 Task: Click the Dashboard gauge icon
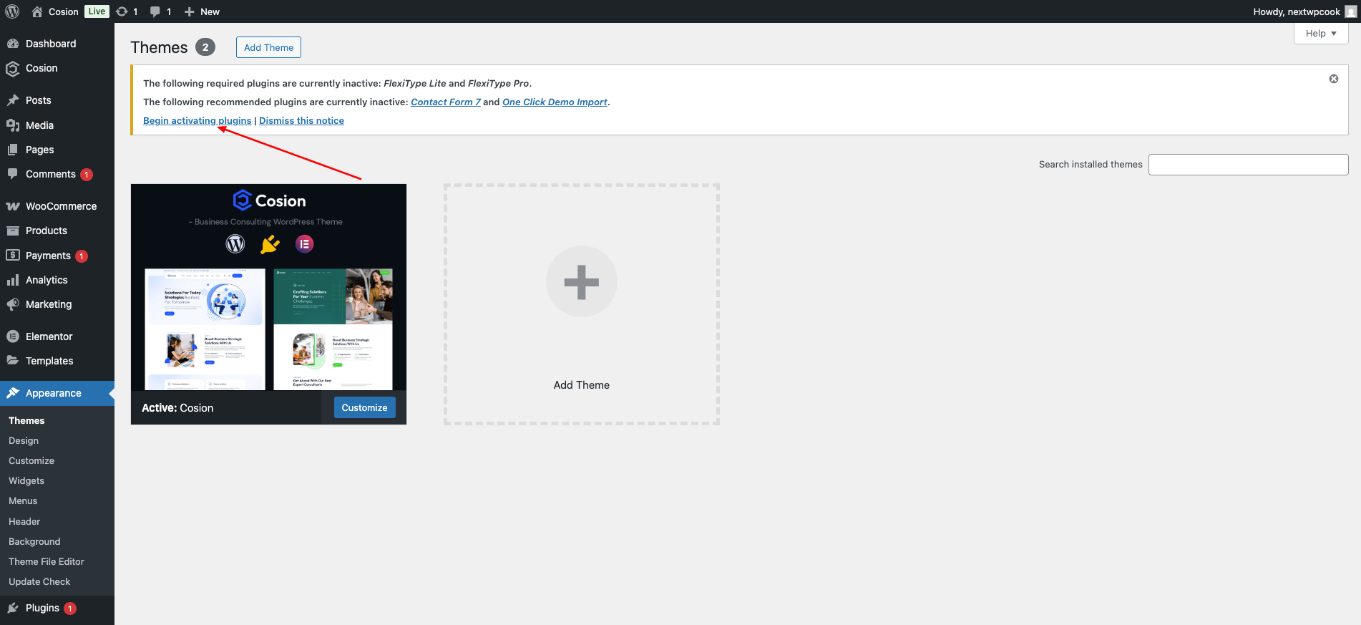13,44
